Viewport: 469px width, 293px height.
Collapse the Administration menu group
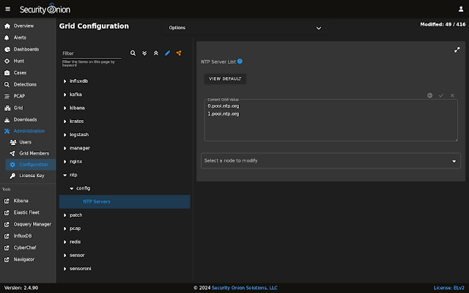28,131
